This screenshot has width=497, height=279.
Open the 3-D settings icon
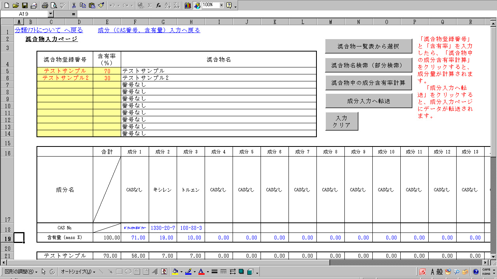tap(250, 272)
